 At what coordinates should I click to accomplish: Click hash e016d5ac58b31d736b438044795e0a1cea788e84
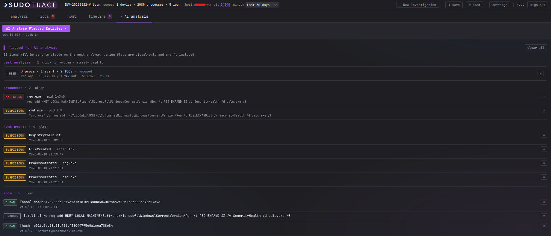click(73, 226)
